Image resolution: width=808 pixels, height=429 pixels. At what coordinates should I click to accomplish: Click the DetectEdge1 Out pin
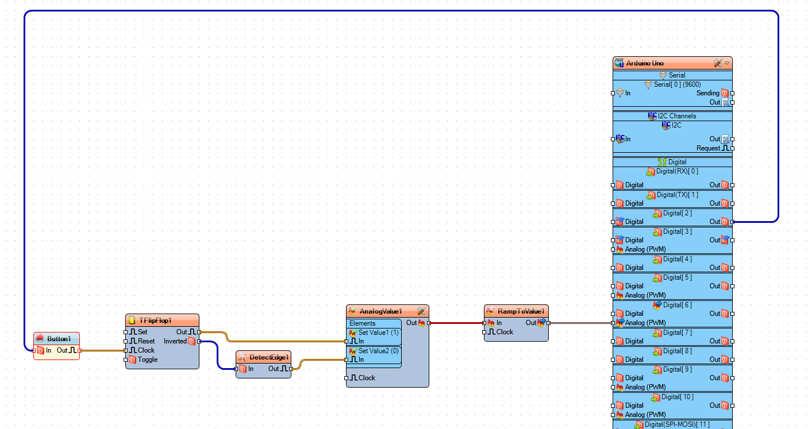[291, 369]
